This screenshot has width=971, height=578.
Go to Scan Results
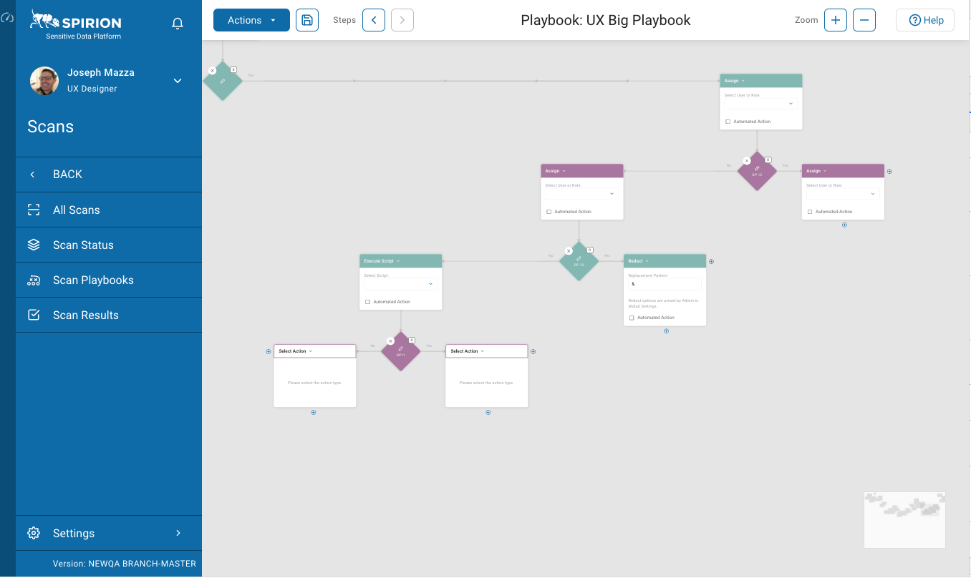point(86,315)
